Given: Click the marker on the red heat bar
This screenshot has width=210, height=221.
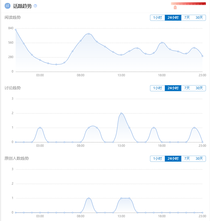Looking at the screenshot, I should point(175,7).
